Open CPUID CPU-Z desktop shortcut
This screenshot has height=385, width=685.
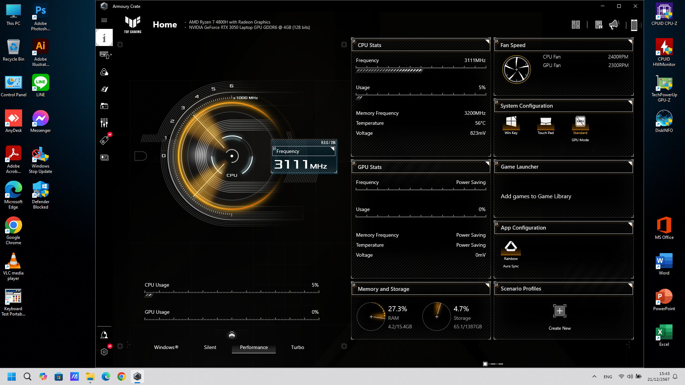coord(664,15)
